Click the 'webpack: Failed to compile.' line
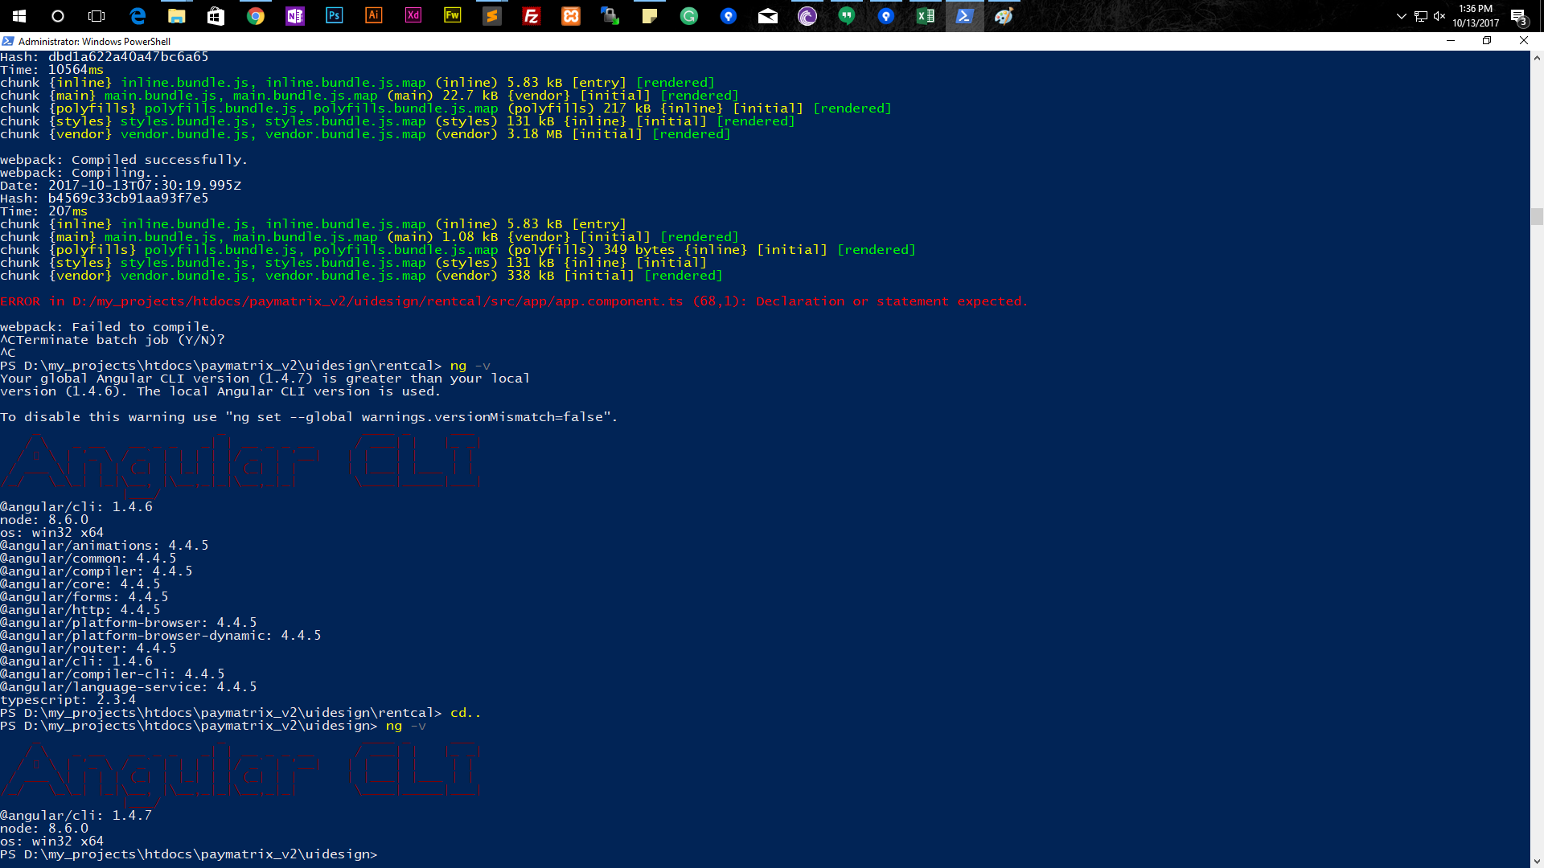1544x868 pixels. pos(108,327)
